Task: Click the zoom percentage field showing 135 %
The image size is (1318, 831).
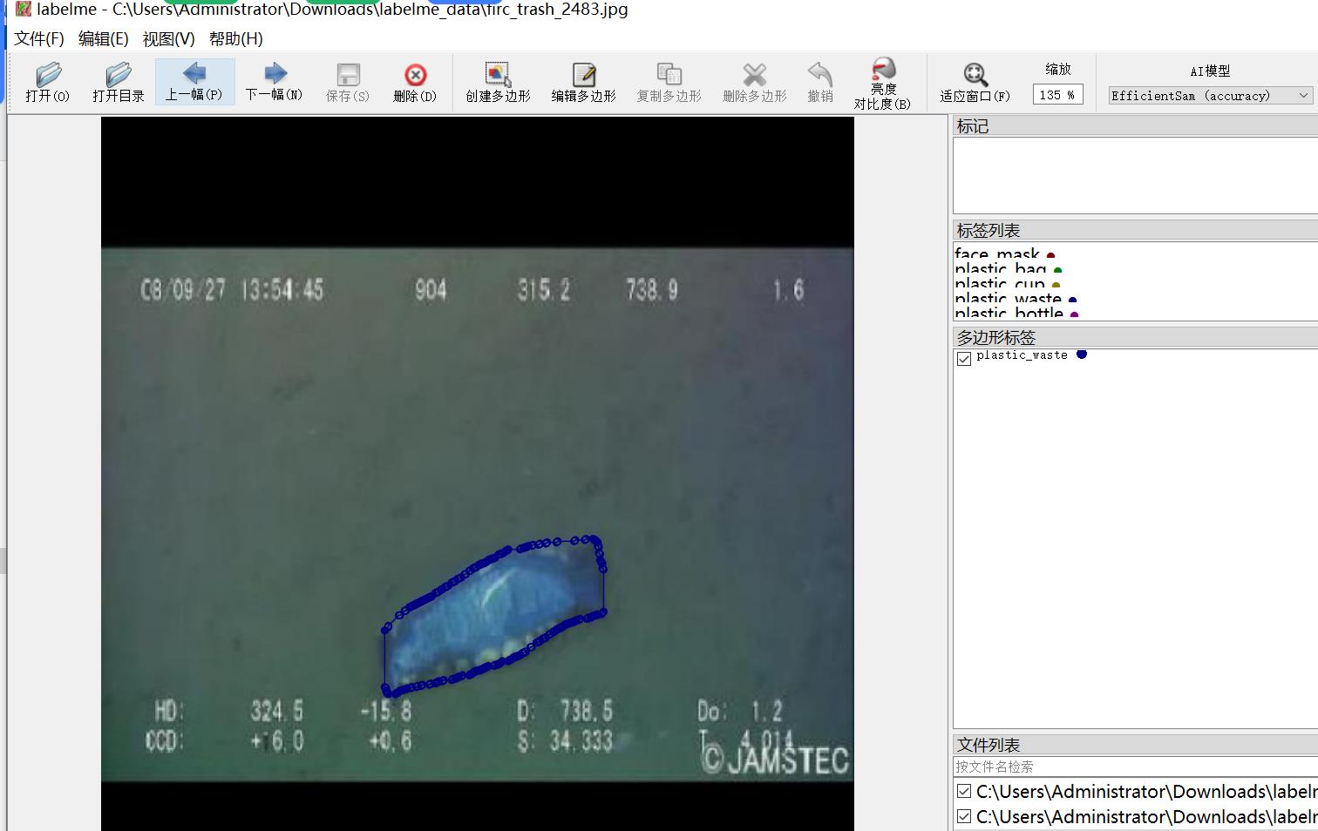Action: tap(1057, 95)
